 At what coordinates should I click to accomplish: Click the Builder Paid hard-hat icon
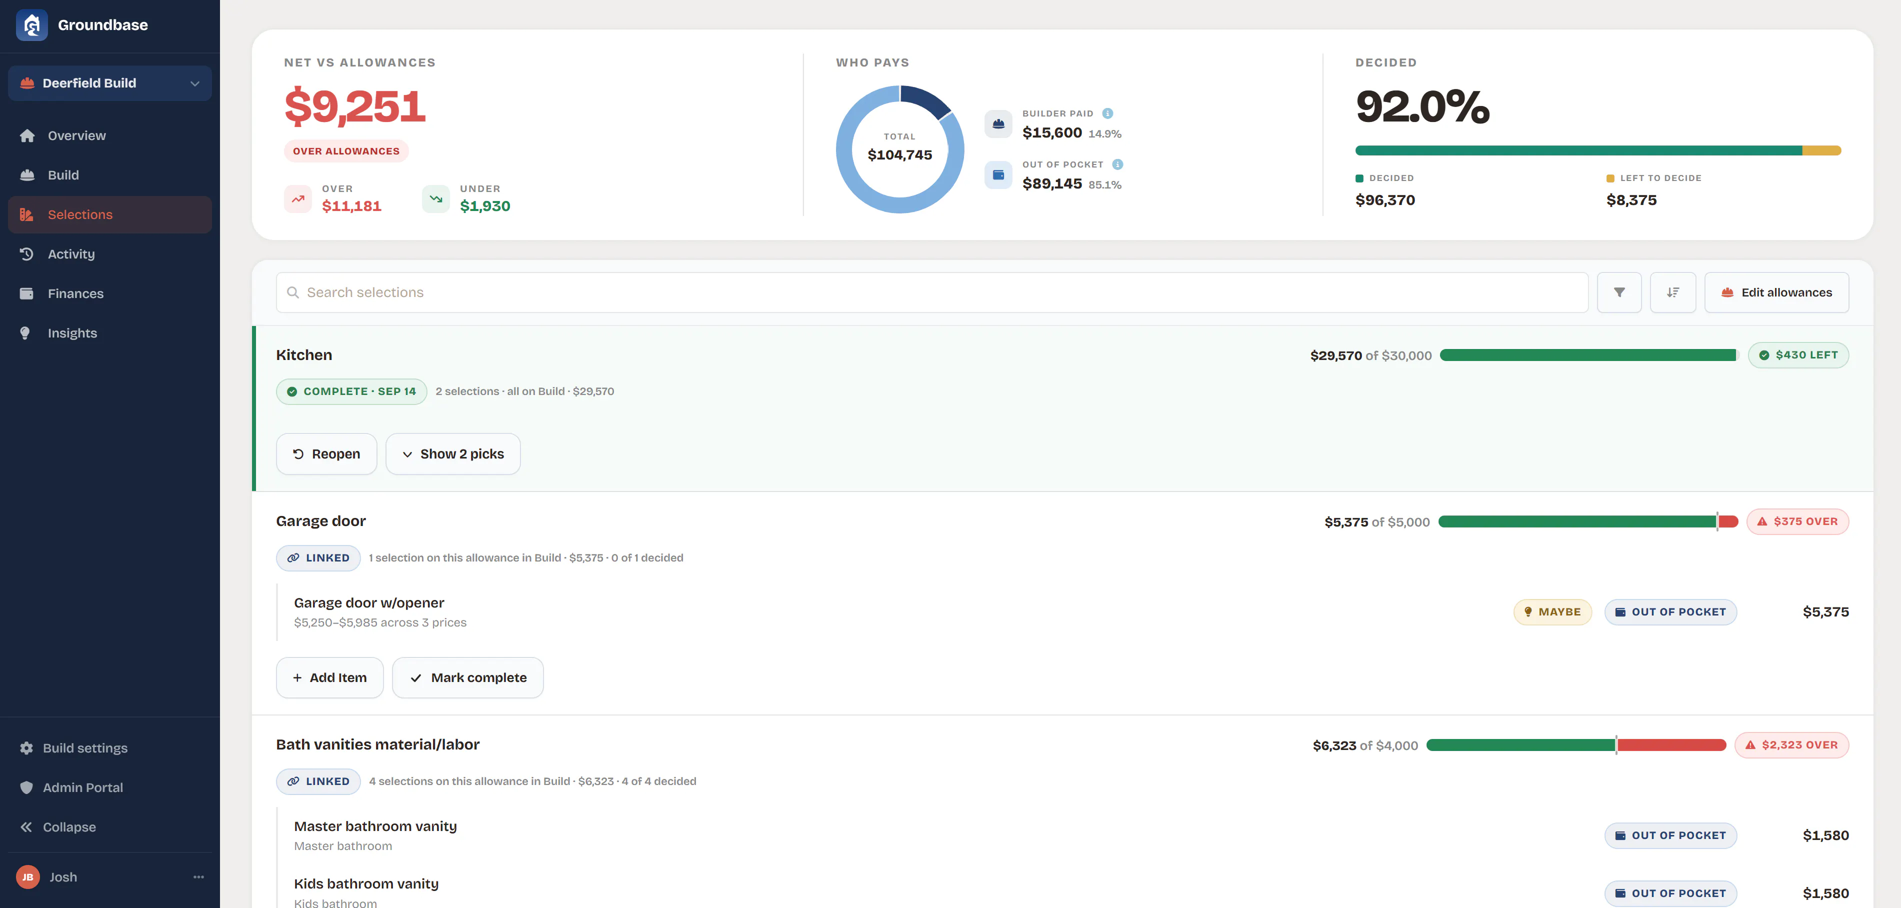tap(998, 124)
